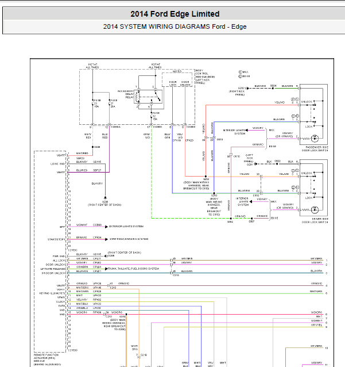Click the DOOR LOCK output label inside BCM
This screenshot has height=367, width=345.
point(173,83)
